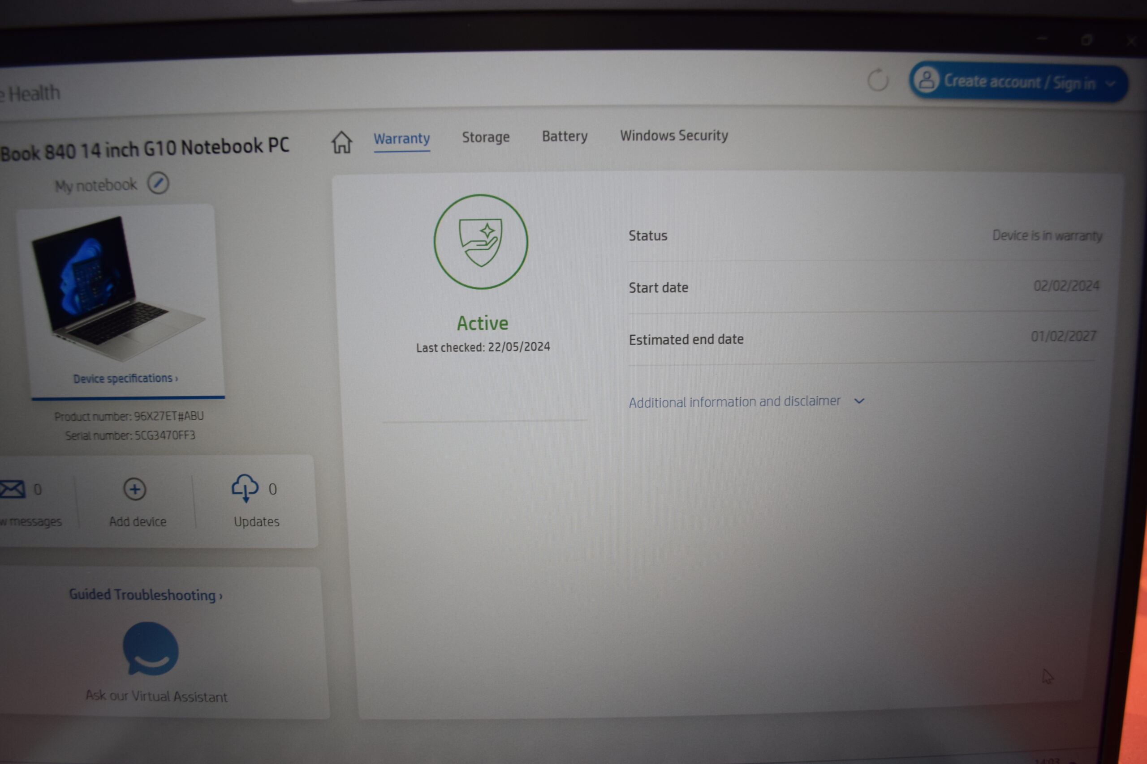
Task: Open Guided Troubleshooting link
Action: pyautogui.click(x=145, y=595)
